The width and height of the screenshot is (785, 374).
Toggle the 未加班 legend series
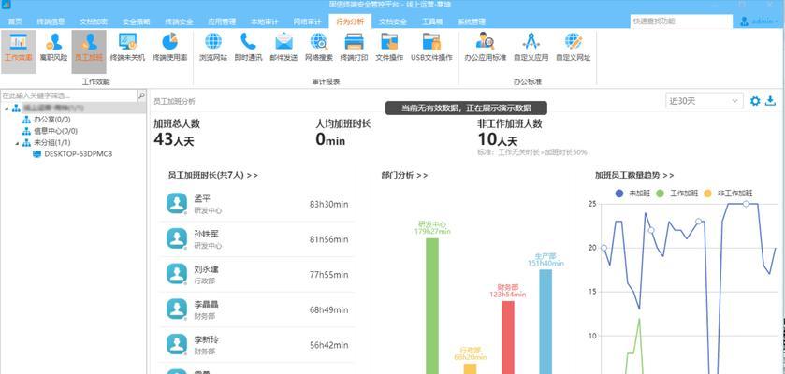tap(632, 193)
